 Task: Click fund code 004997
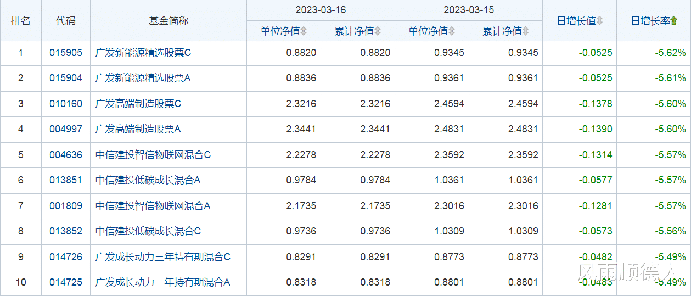coord(66,130)
